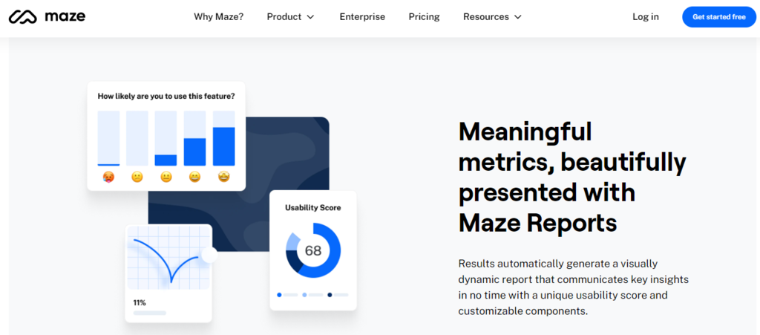Click the Log in link
Screen dimensions: 760x335
tap(645, 16)
